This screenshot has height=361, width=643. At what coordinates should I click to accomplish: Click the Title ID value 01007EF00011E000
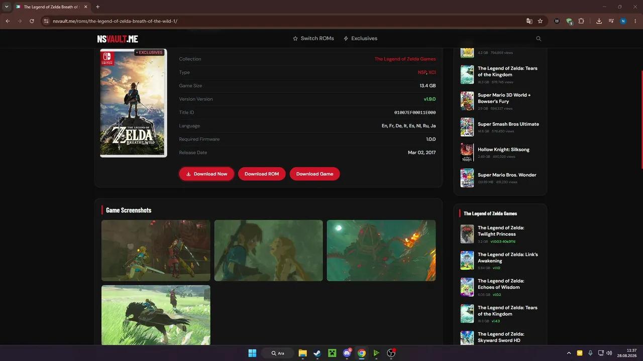415,113
